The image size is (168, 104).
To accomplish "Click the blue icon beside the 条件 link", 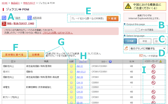I will point(4,18).
